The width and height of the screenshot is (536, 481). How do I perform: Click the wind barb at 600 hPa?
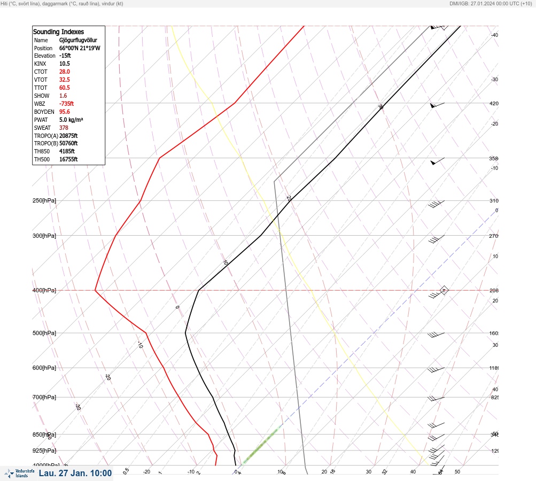pos(436,370)
